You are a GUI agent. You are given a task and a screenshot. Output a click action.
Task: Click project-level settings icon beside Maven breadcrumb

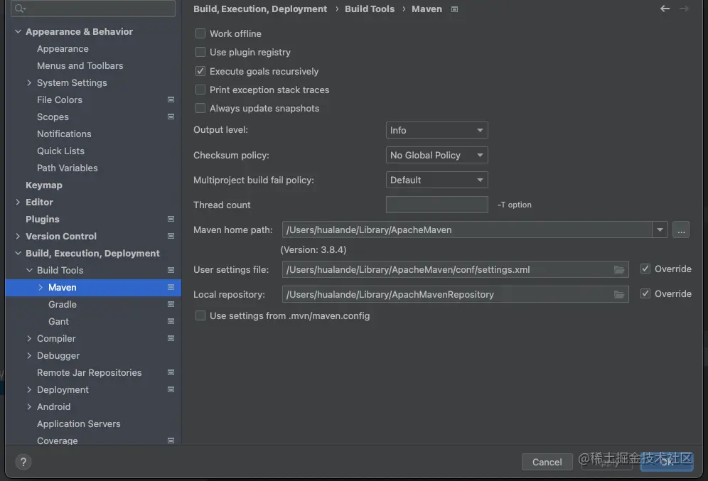(x=455, y=9)
